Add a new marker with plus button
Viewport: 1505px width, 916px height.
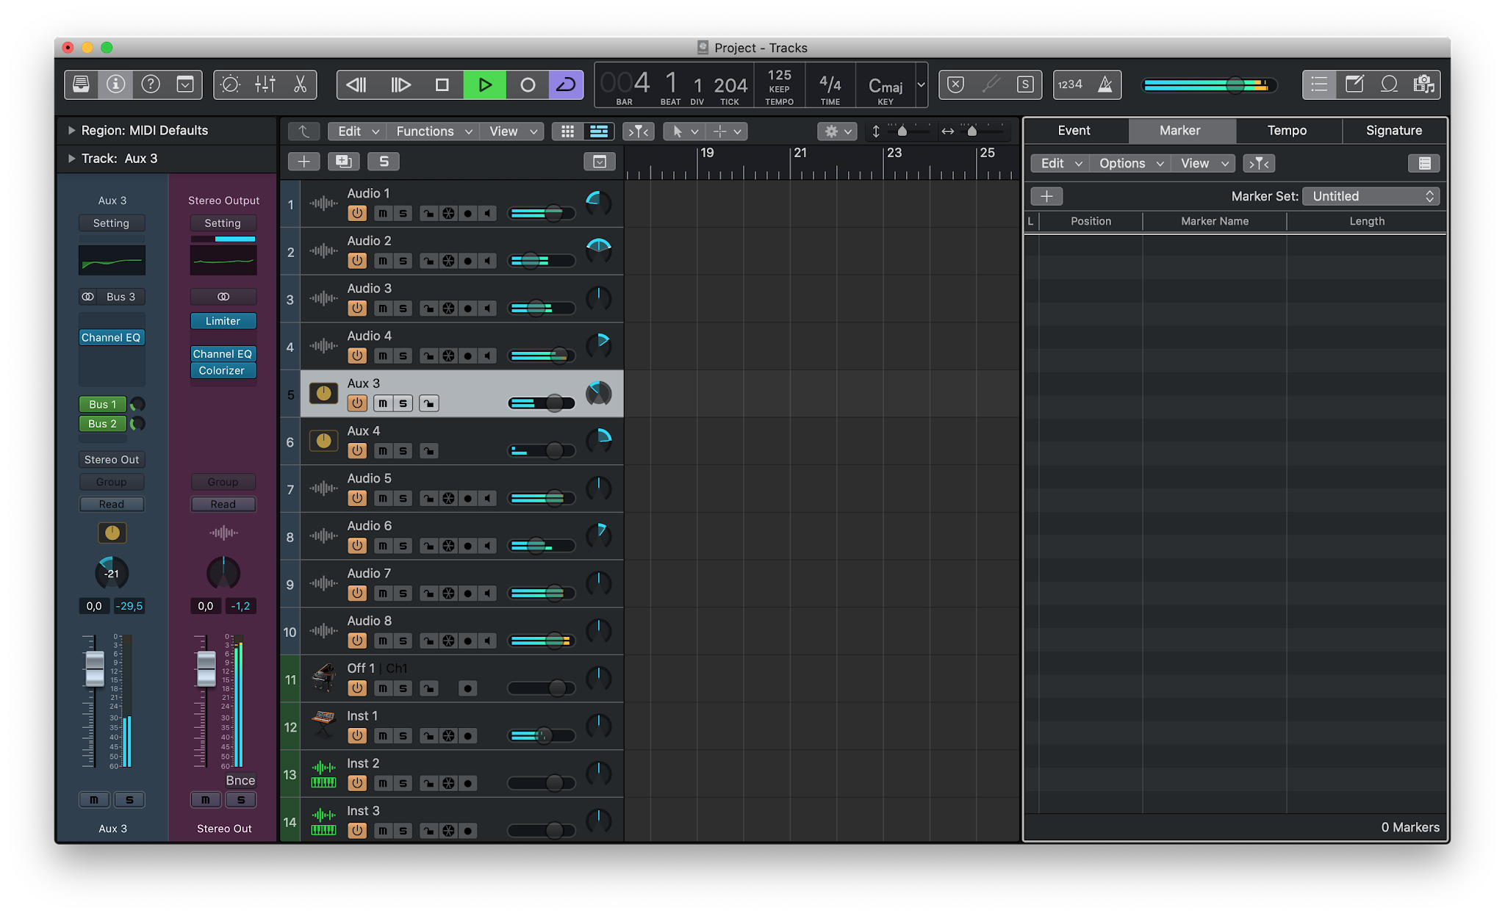coord(1046,196)
